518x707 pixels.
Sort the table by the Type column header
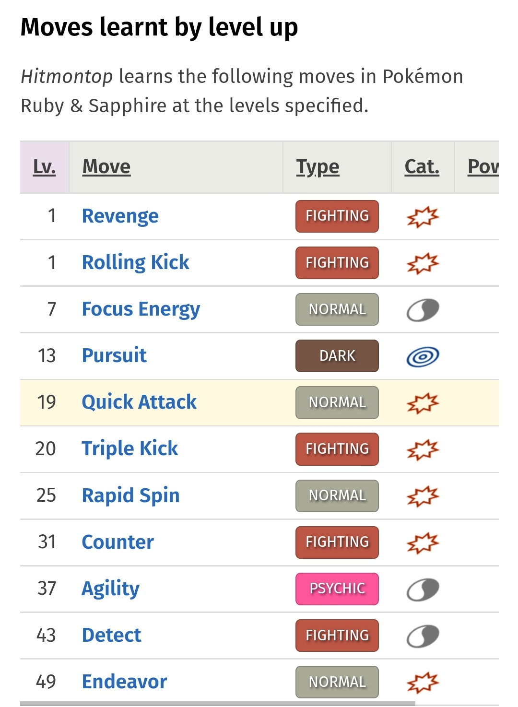coord(318,167)
